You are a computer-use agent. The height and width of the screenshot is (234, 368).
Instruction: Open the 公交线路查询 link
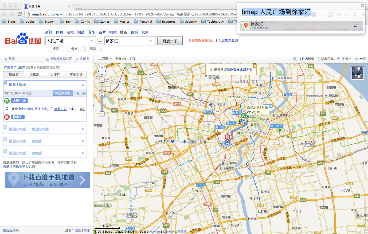coord(228,40)
